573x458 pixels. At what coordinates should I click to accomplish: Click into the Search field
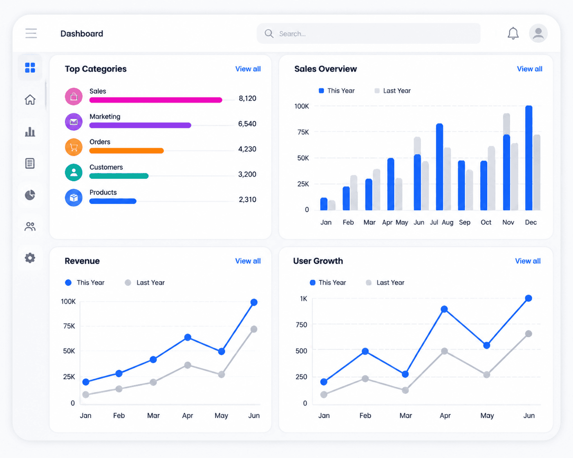coord(369,33)
